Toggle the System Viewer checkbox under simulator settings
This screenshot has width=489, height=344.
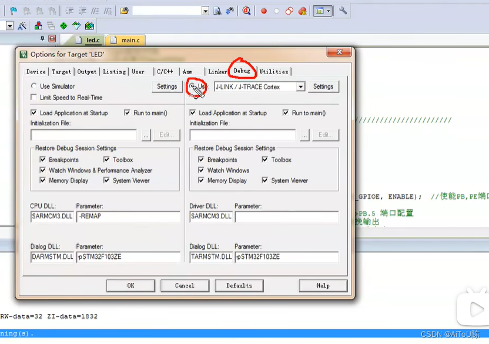(106, 180)
